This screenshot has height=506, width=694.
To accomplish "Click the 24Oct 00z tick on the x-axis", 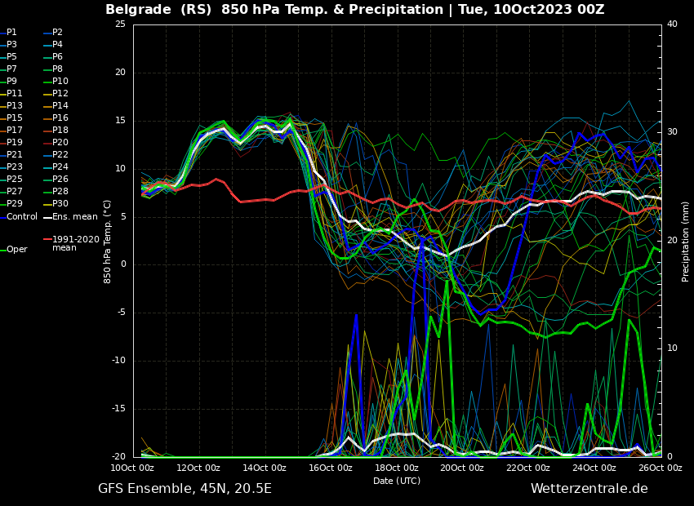I will [594, 468].
